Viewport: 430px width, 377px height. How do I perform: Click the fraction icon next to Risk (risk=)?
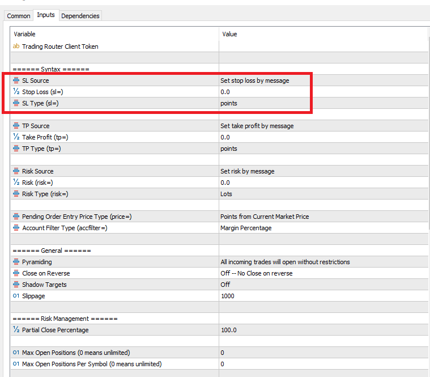pos(16,183)
